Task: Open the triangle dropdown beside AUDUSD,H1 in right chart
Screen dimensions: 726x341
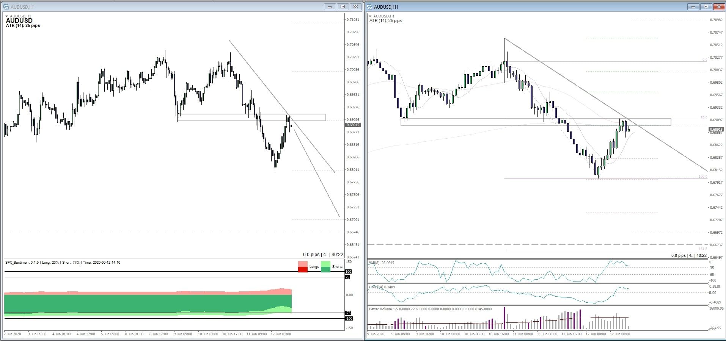Action: pyautogui.click(x=371, y=16)
